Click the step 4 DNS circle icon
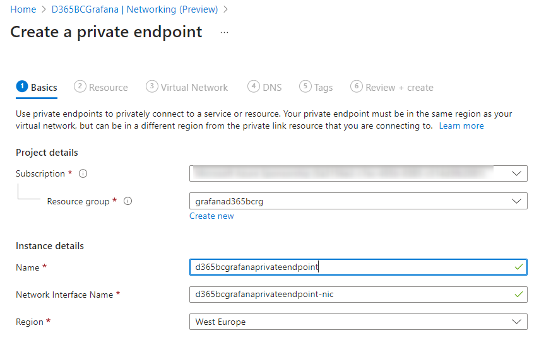Viewport: 539px width, 345px height. [254, 87]
